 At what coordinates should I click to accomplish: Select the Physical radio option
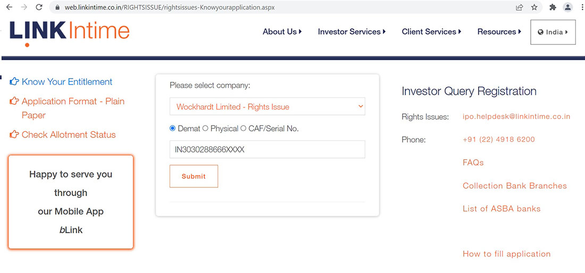click(x=205, y=128)
